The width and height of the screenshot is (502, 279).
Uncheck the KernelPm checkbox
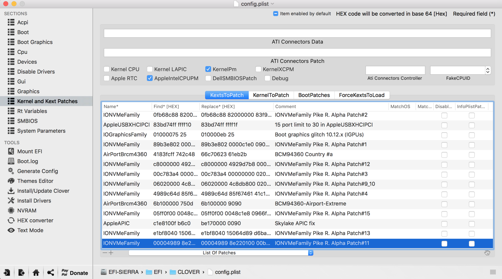pyautogui.click(x=208, y=69)
